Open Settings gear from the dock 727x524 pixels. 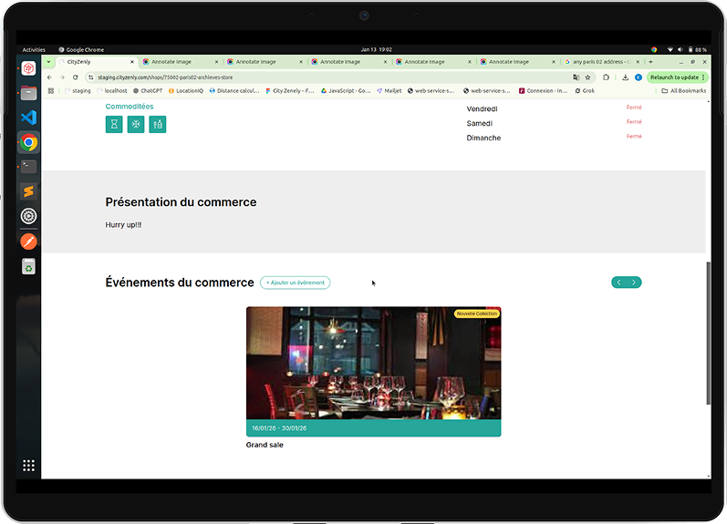(29, 216)
